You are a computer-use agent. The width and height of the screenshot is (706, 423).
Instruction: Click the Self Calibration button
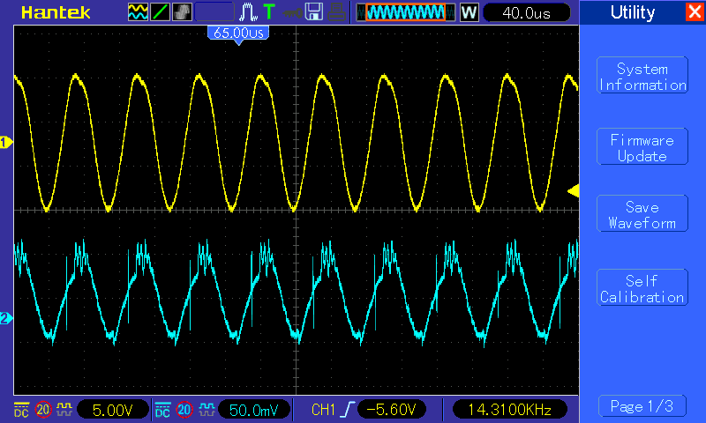click(x=642, y=289)
